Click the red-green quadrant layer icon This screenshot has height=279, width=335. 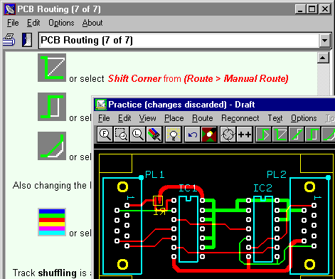click(x=209, y=135)
